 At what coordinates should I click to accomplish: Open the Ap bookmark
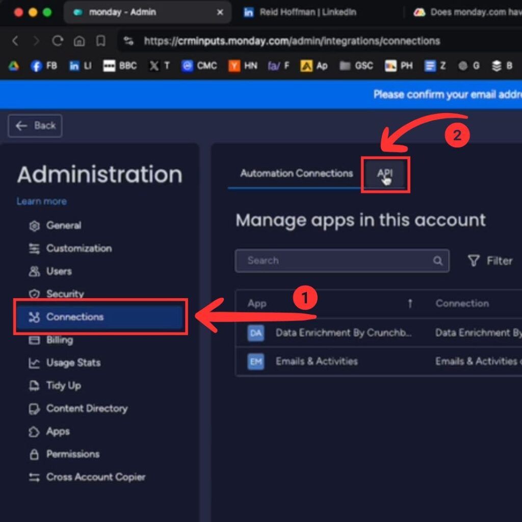[x=314, y=66]
